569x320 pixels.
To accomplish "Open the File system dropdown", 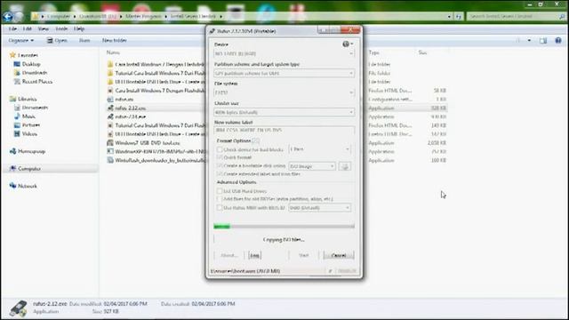I will pyautogui.click(x=284, y=92).
